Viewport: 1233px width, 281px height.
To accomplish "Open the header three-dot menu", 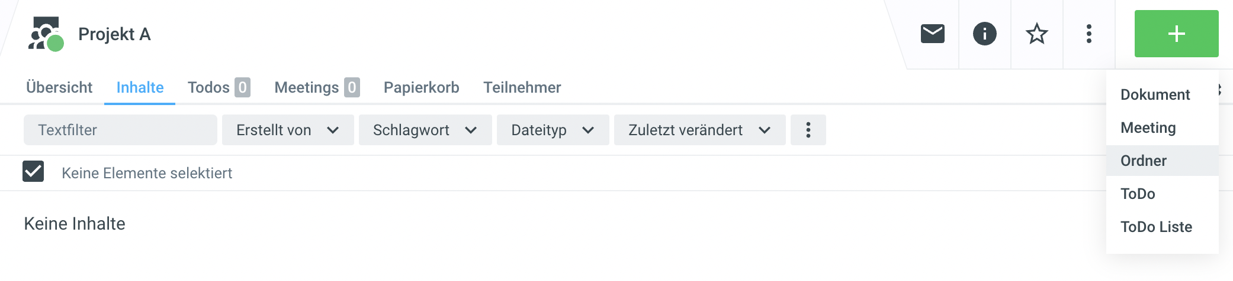I will pyautogui.click(x=1088, y=34).
